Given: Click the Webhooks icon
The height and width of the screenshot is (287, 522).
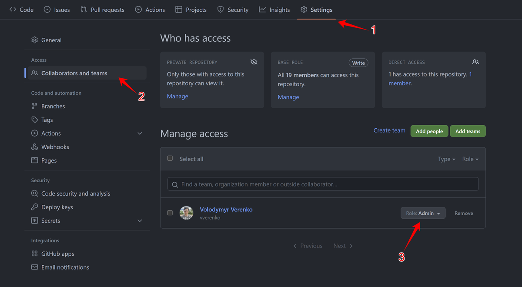Looking at the screenshot, I should click(x=34, y=147).
